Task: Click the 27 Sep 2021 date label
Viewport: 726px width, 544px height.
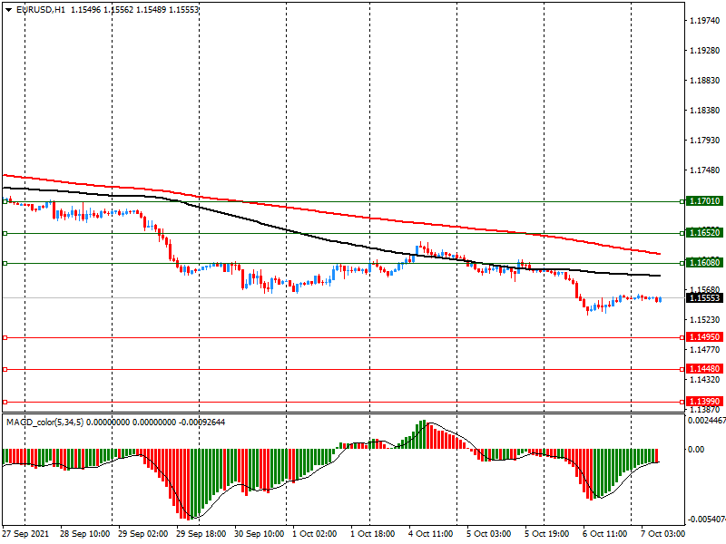Action: tap(25, 534)
